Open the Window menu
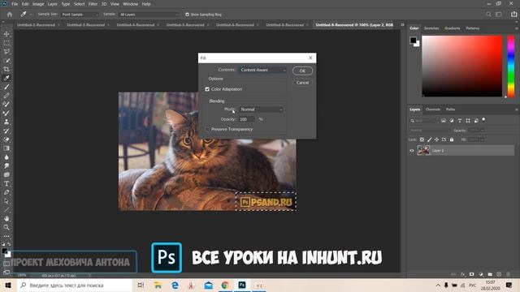The height and width of the screenshot is (292, 520). [130, 4]
